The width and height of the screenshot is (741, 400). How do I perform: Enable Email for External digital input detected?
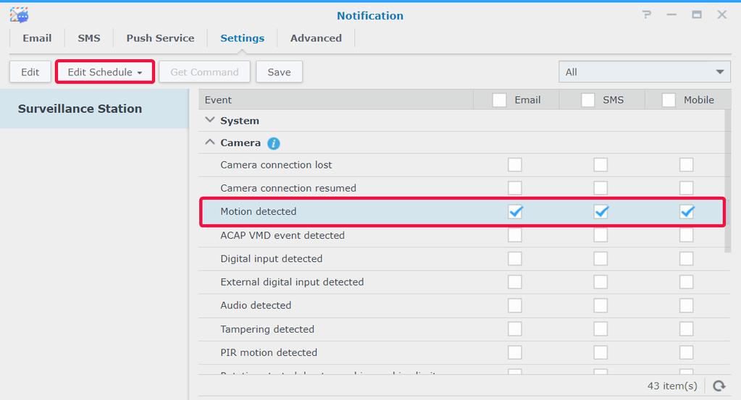515,281
